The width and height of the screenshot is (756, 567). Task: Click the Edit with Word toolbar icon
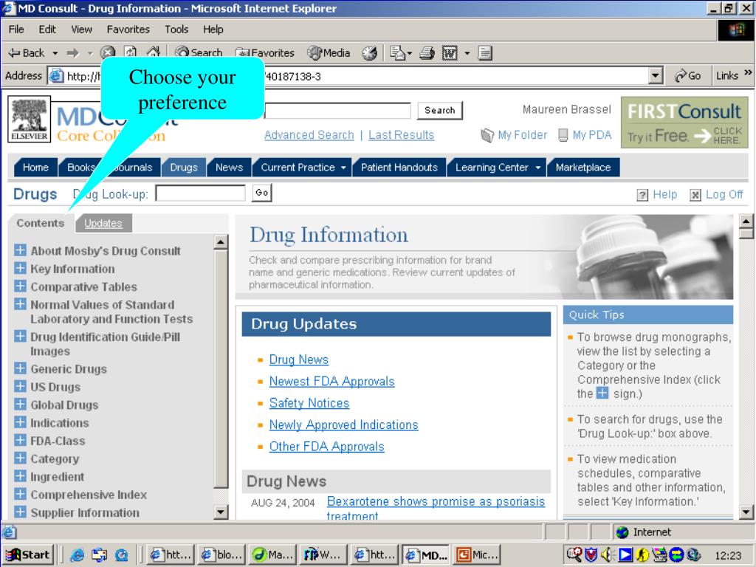(x=450, y=53)
